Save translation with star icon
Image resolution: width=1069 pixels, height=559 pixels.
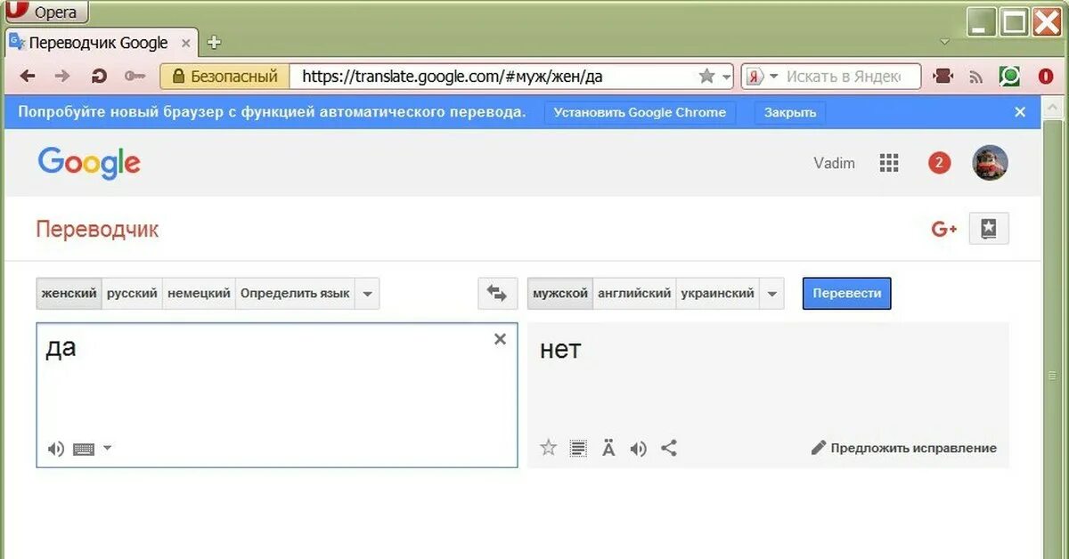coord(549,448)
